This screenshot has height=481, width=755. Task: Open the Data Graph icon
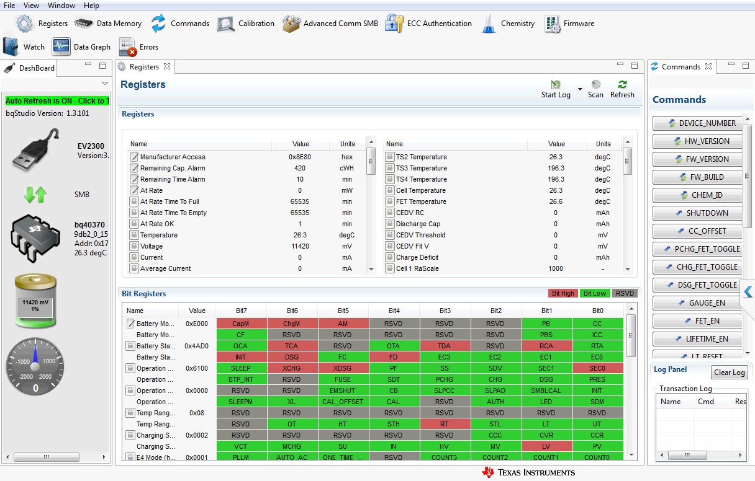[x=61, y=47]
